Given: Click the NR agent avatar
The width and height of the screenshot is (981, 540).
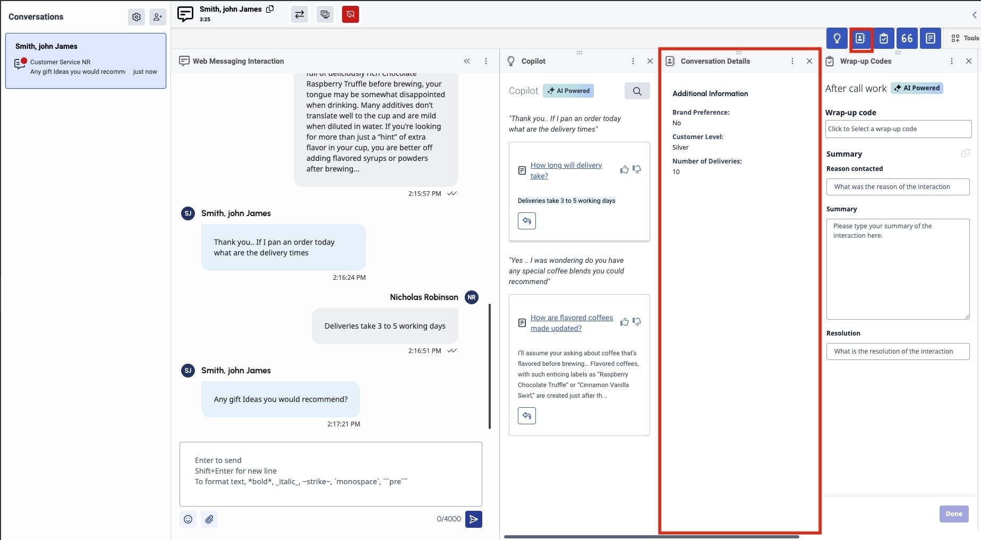Looking at the screenshot, I should (x=472, y=297).
